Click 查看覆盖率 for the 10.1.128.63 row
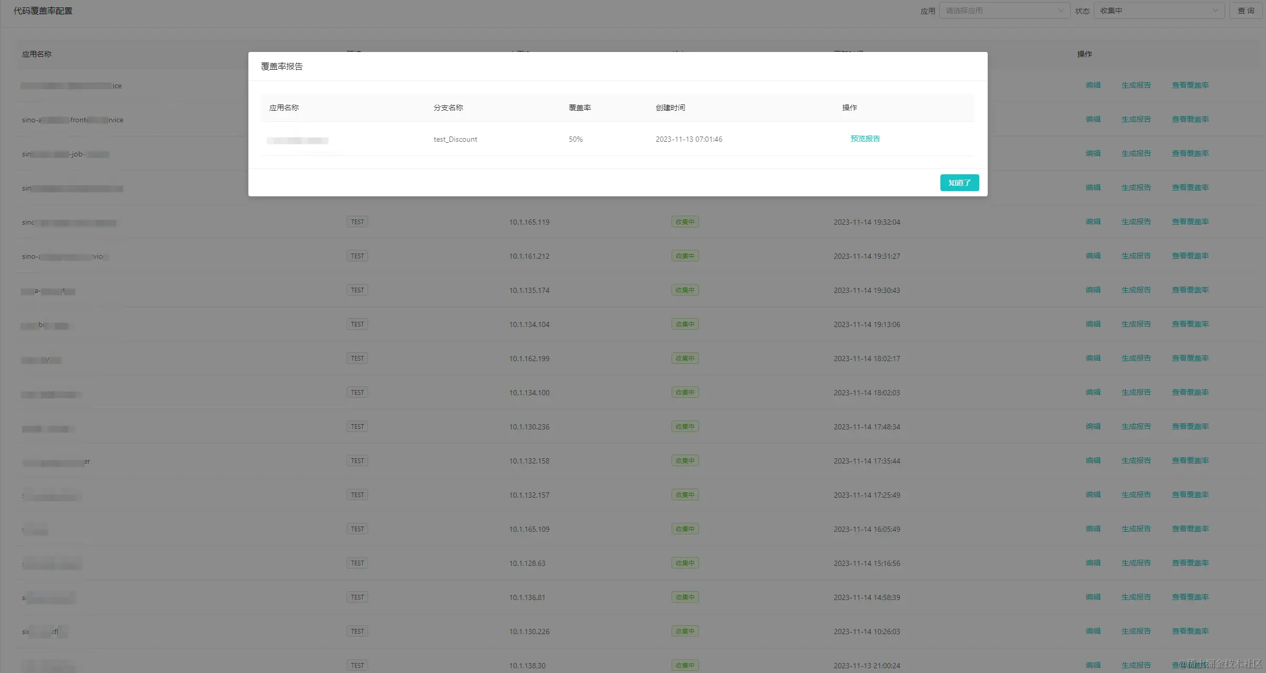 point(1190,563)
